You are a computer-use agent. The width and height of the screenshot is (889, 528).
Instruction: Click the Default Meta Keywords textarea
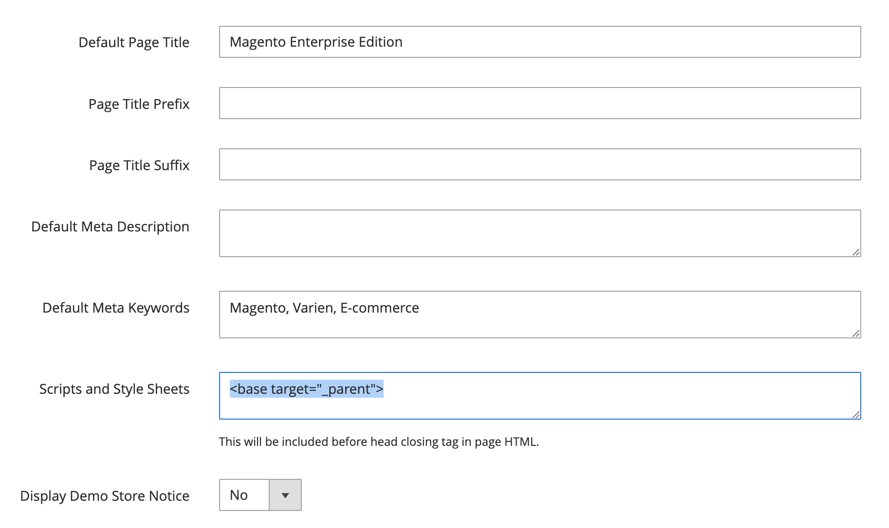[x=540, y=315]
